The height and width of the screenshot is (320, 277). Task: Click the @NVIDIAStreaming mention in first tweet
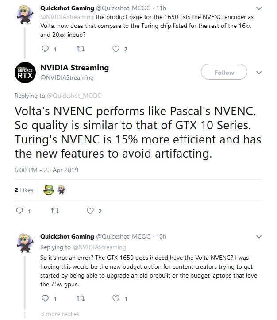coord(67,17)
